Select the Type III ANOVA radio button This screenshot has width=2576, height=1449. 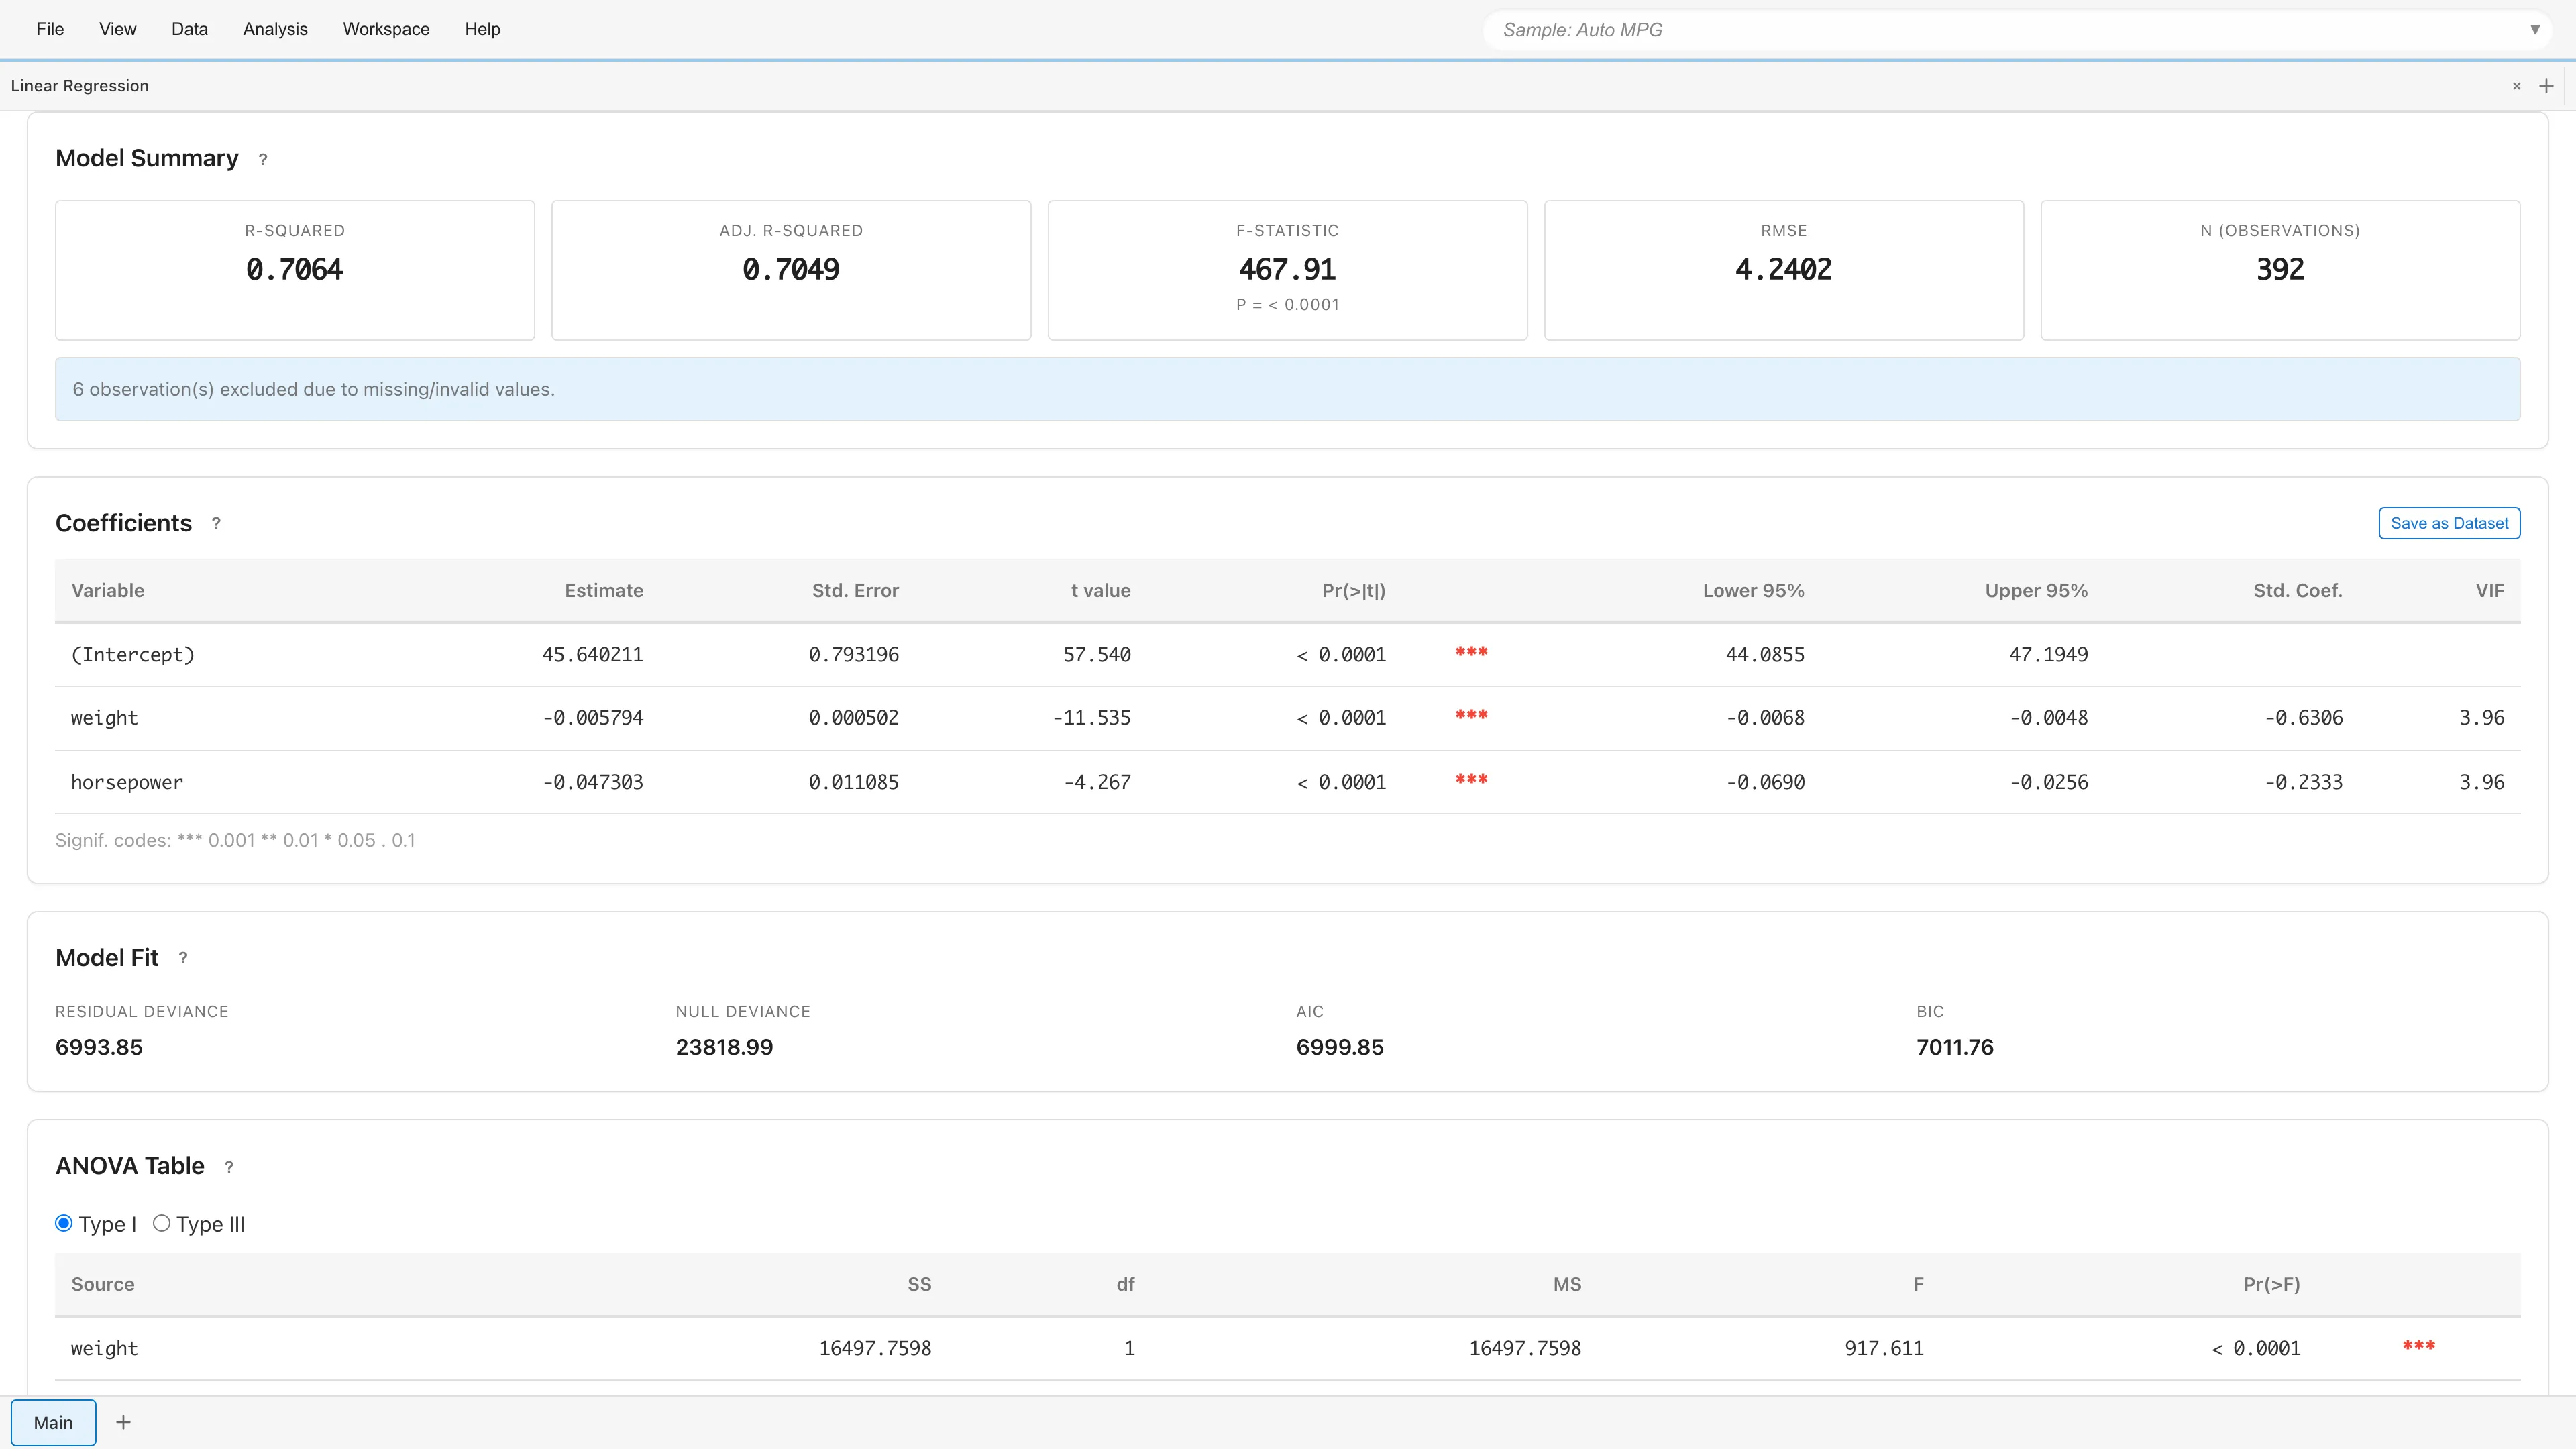click(x=162, y=1223)
